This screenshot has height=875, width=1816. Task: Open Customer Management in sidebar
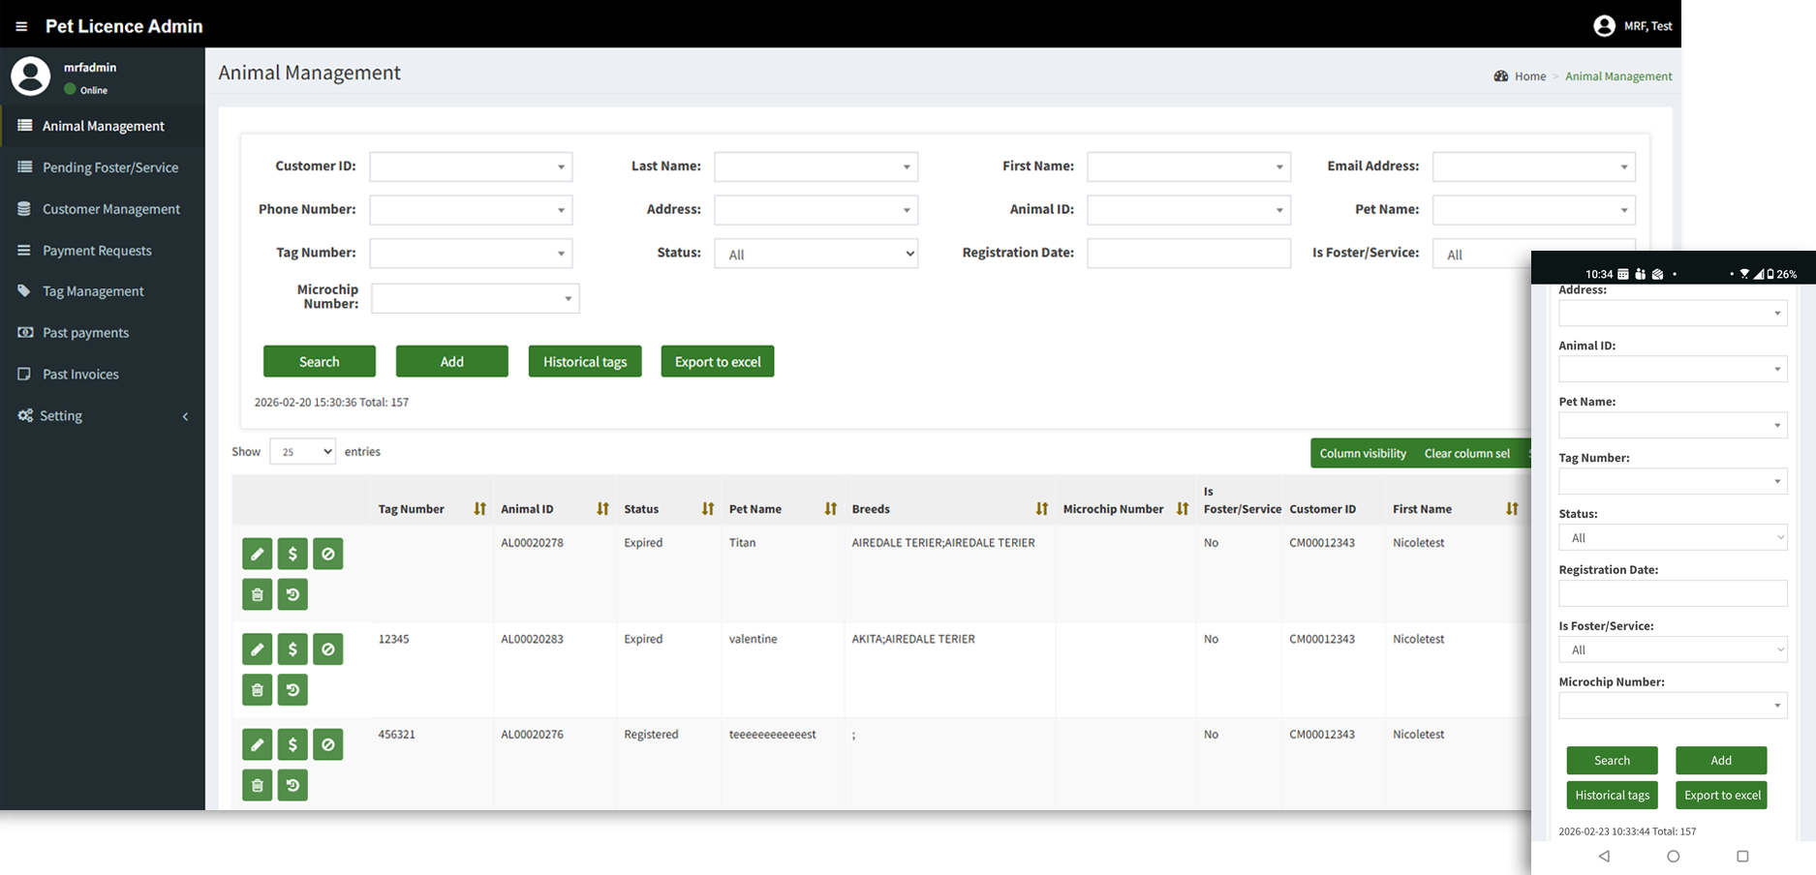tap(110, 209)
